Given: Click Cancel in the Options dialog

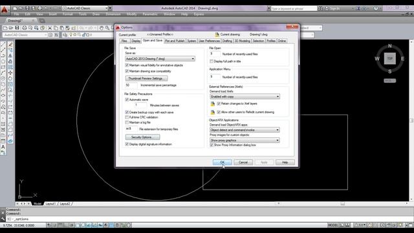Looking at the screenshot, I should 243,162.
